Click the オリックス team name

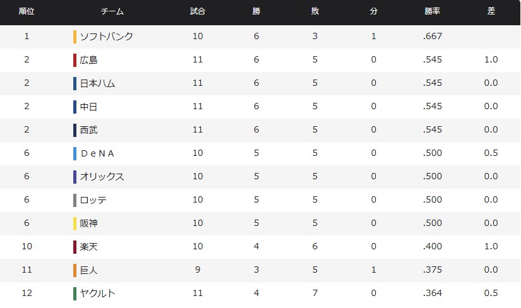pos(102,177)
